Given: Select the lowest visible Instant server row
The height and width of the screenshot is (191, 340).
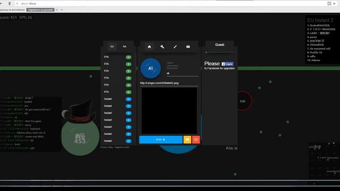Looking at the screenshot, I should (118, 141).
